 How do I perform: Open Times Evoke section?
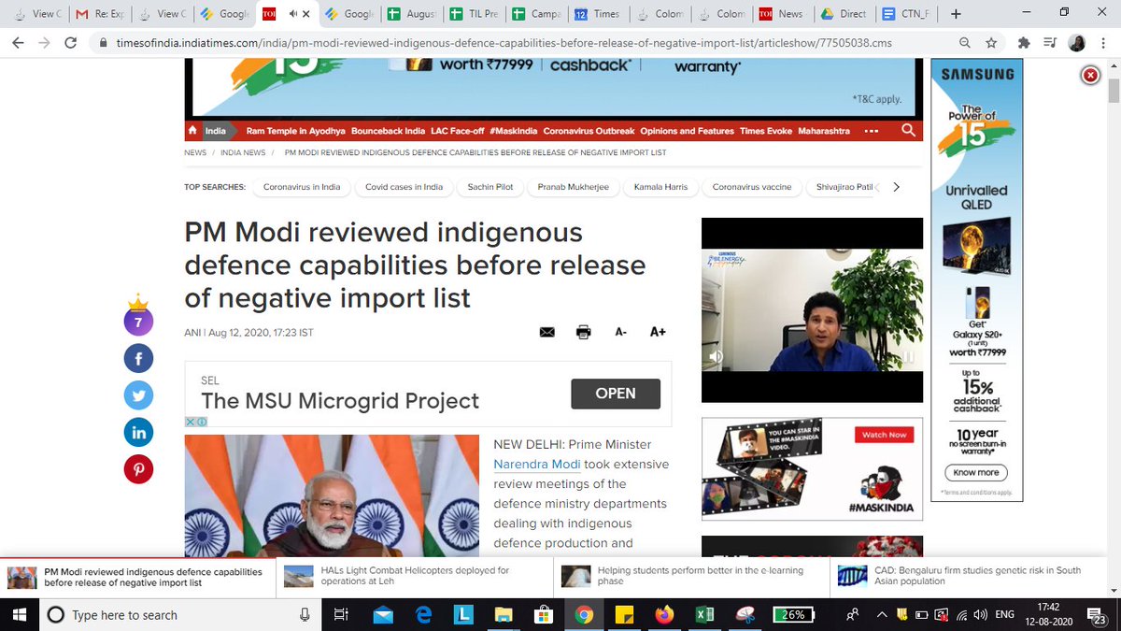pyautogui.click(x=766, y=131)
